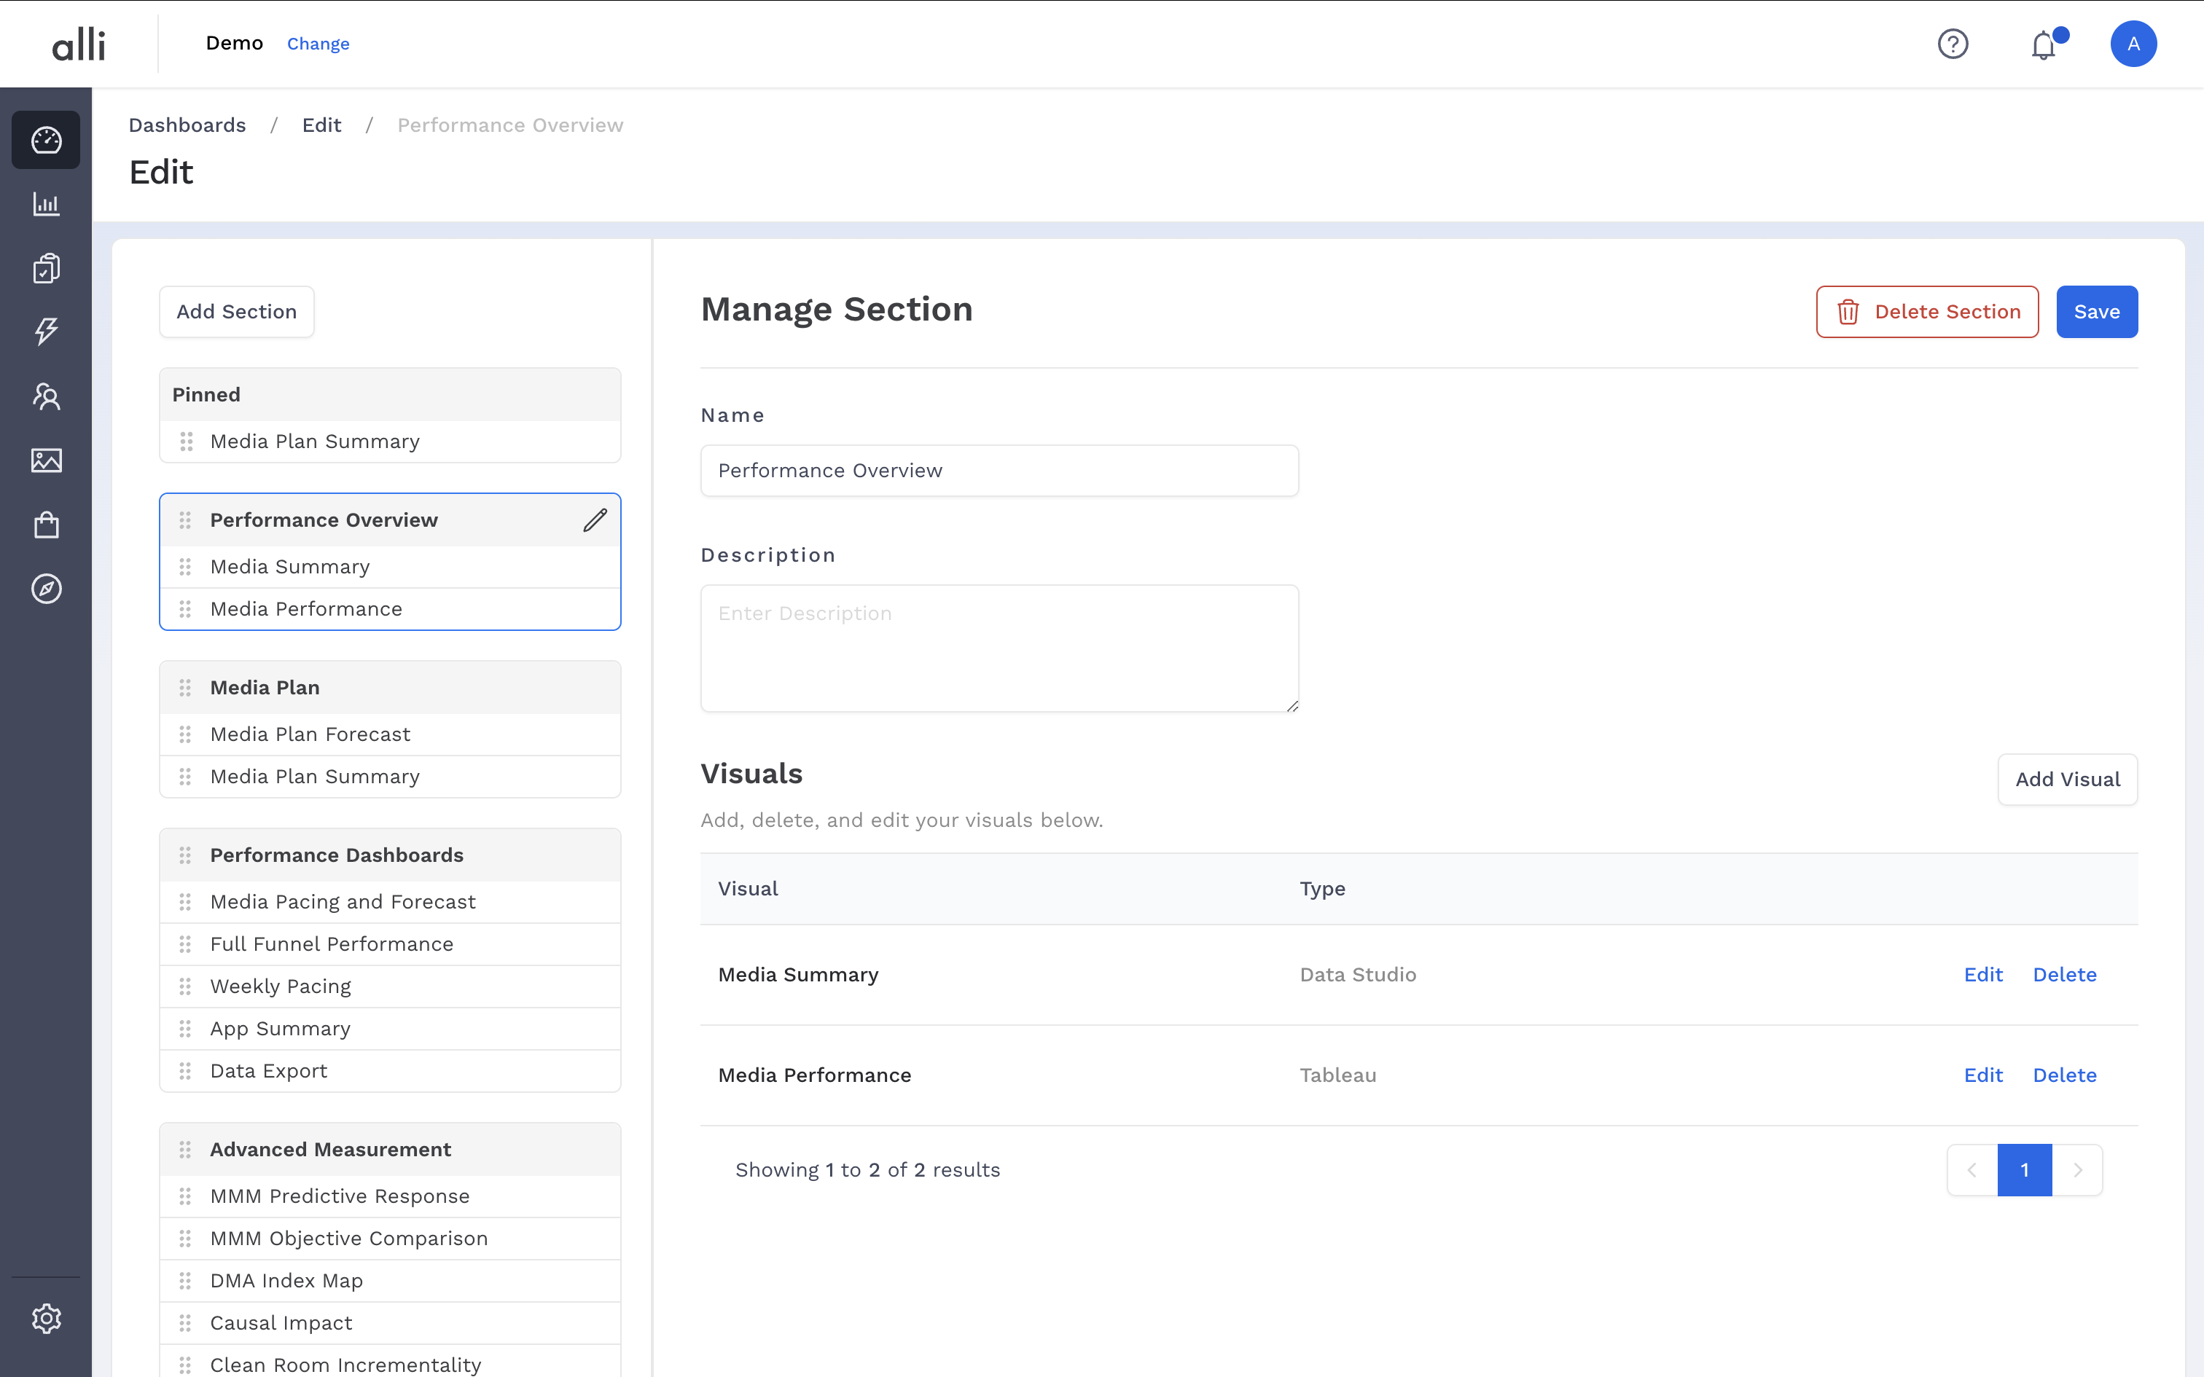Click Dashboards in the breadcrumb
The height and width of the screenshot is (1377, 2204).
[x=187, y=125]
